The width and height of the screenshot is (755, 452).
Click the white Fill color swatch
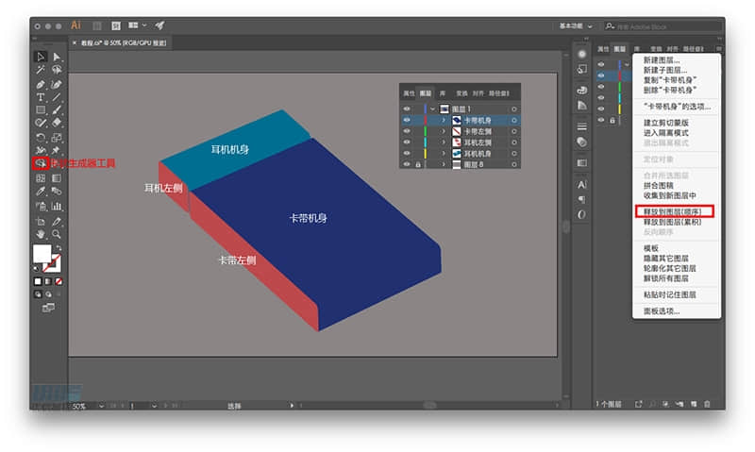click(x=42, y=254)
